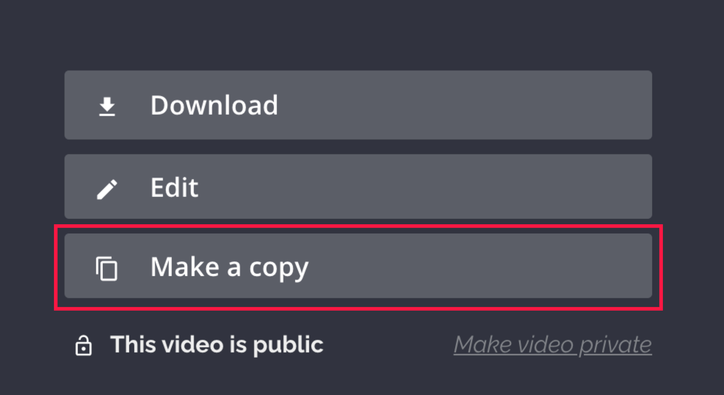Select the Download button

tap(358, 105)
